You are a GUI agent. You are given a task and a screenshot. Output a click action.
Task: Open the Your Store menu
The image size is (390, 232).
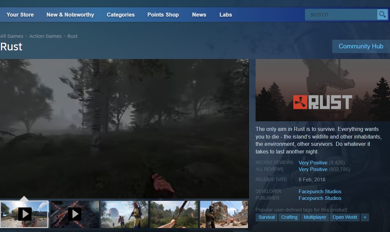click(x=20, y=15)
